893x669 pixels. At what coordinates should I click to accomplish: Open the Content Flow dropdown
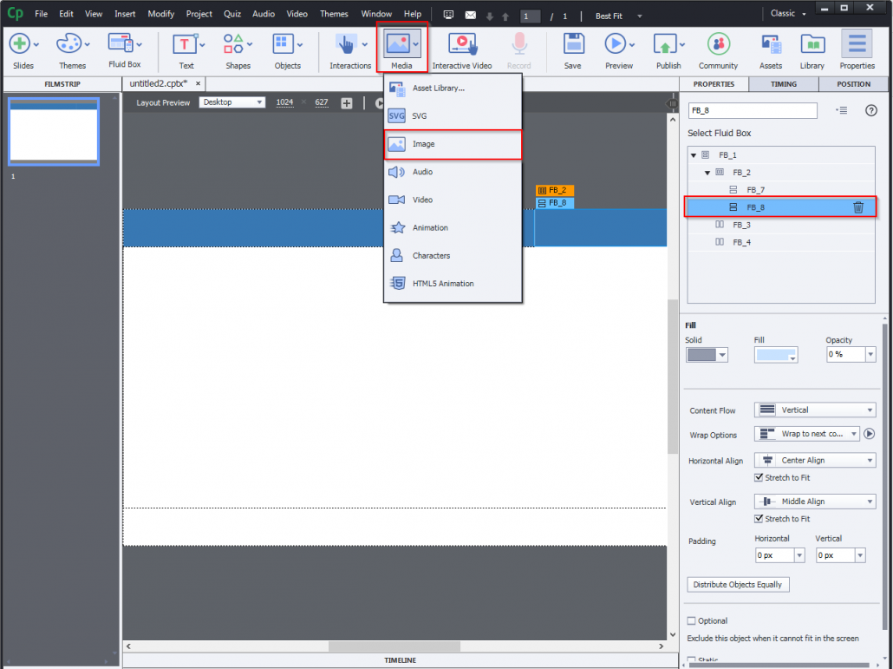(814, 410)
